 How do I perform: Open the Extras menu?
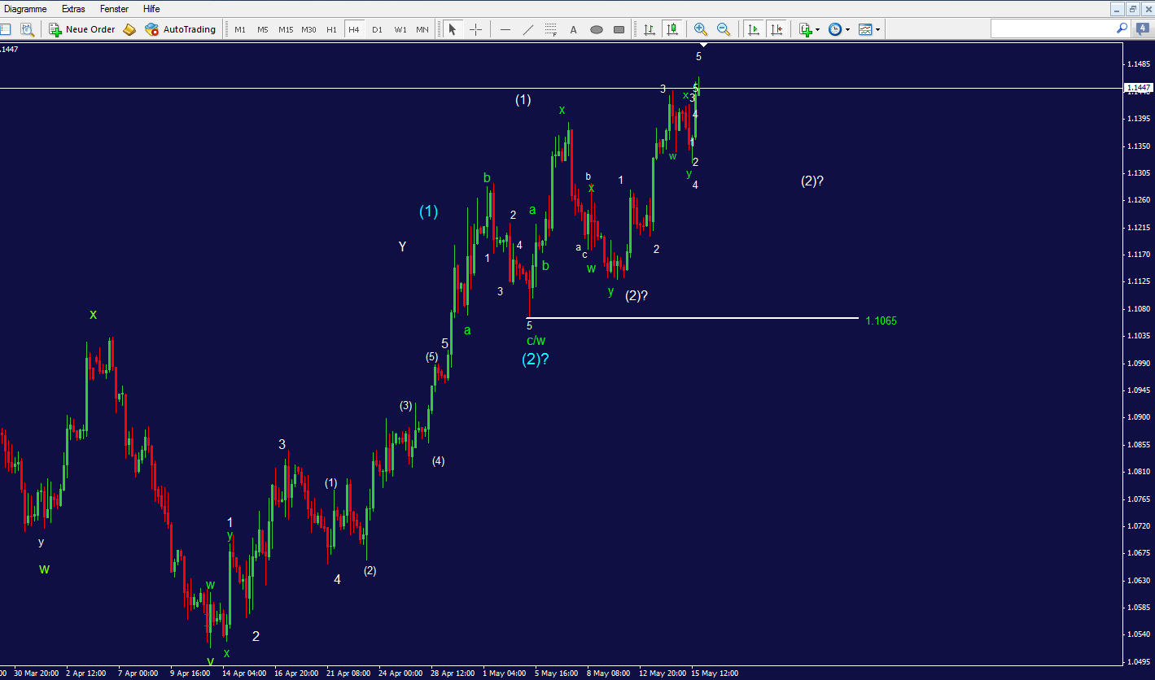73,9
